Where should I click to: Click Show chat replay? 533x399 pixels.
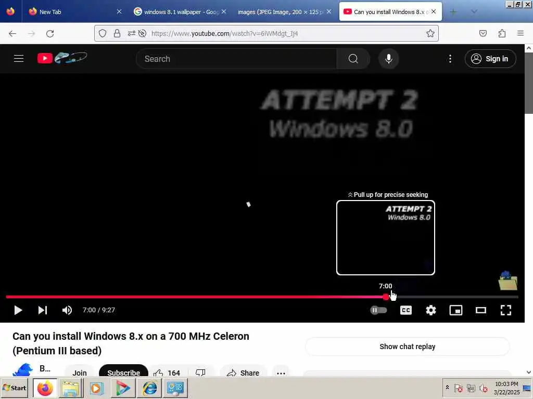pos(407,347)
